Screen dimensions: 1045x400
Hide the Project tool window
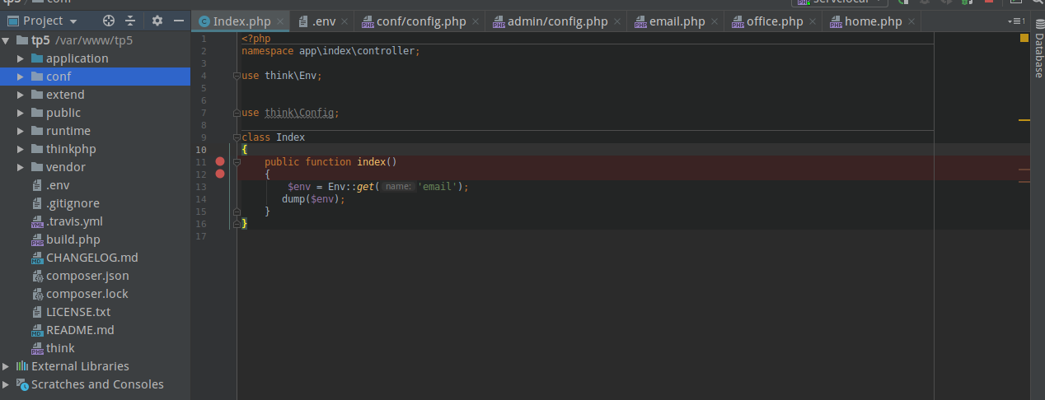pyautogui.click(x=177, y=21)
